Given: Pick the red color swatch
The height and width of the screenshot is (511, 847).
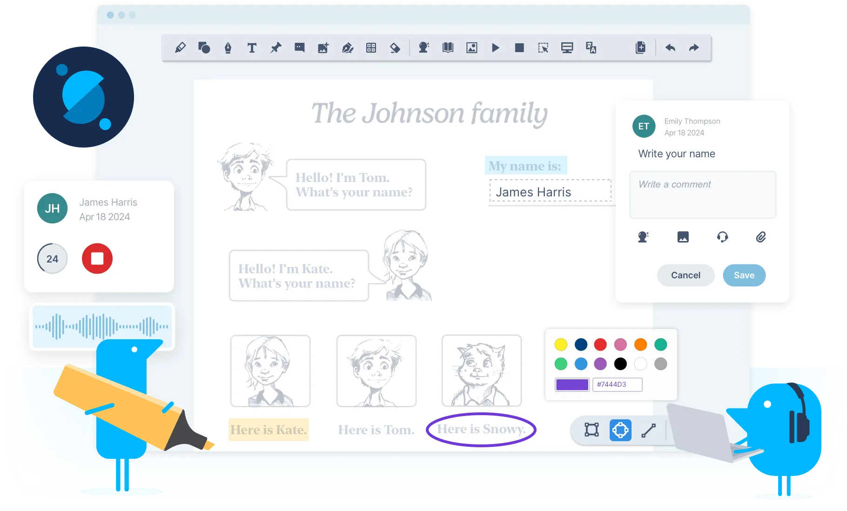Looking at the screenshot, I should (x=600, y=344).
